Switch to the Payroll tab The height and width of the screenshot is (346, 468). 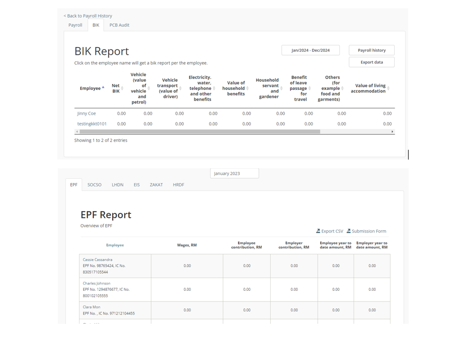(x=75, y=25)
